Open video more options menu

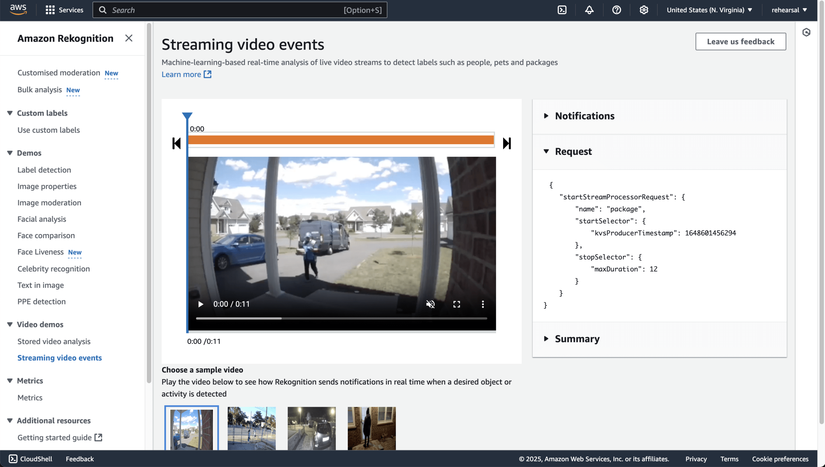coord(483,304)
